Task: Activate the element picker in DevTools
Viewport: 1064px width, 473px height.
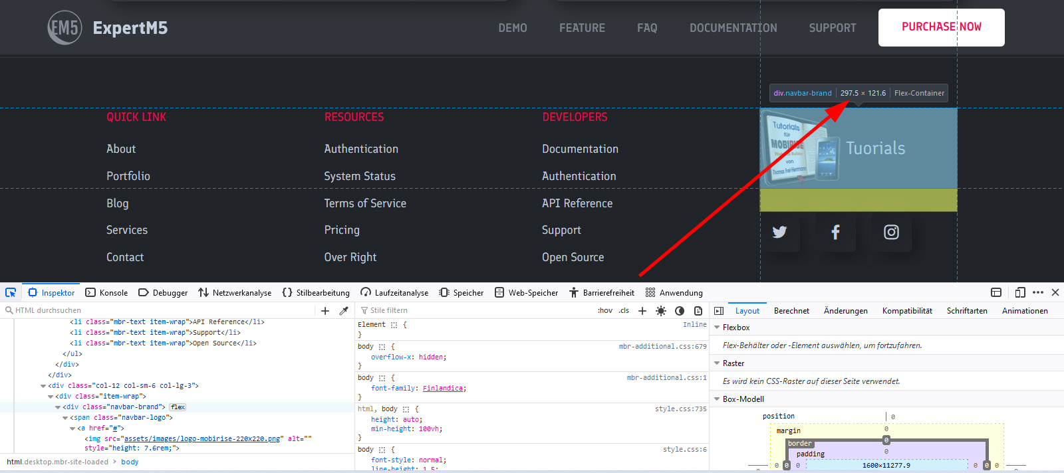Action: [x=11, y=292]
